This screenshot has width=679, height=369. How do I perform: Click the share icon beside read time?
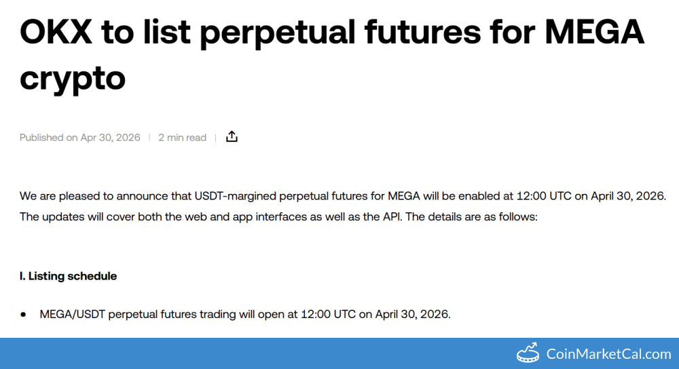(x=232, y=137)
